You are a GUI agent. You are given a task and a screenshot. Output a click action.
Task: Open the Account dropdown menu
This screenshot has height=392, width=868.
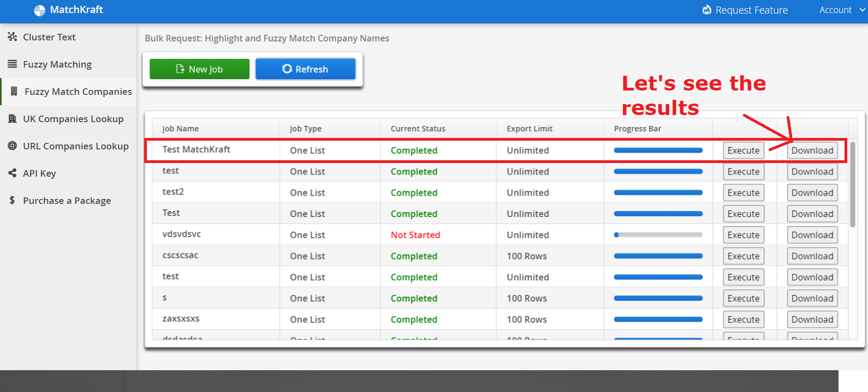coord(842,10)
